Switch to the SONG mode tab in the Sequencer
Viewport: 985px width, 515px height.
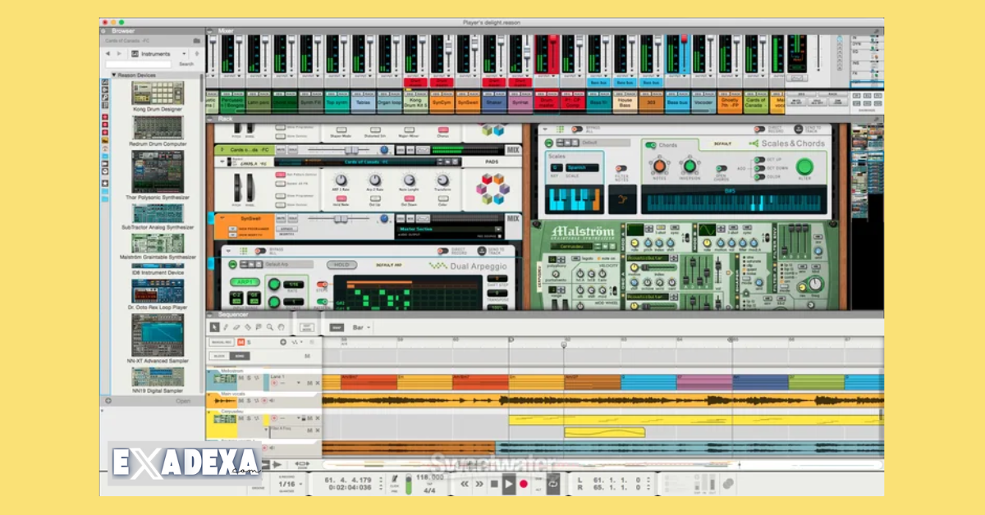tap(240, 356)
